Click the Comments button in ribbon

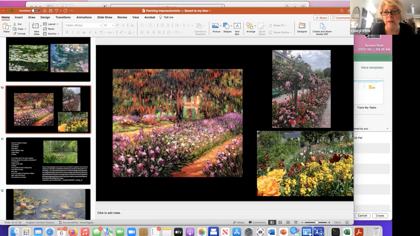click(341, 18)
